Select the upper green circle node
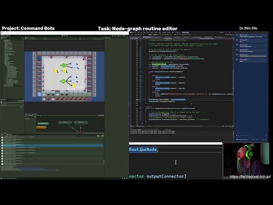 pyautogui.click(x=64, y=65)
